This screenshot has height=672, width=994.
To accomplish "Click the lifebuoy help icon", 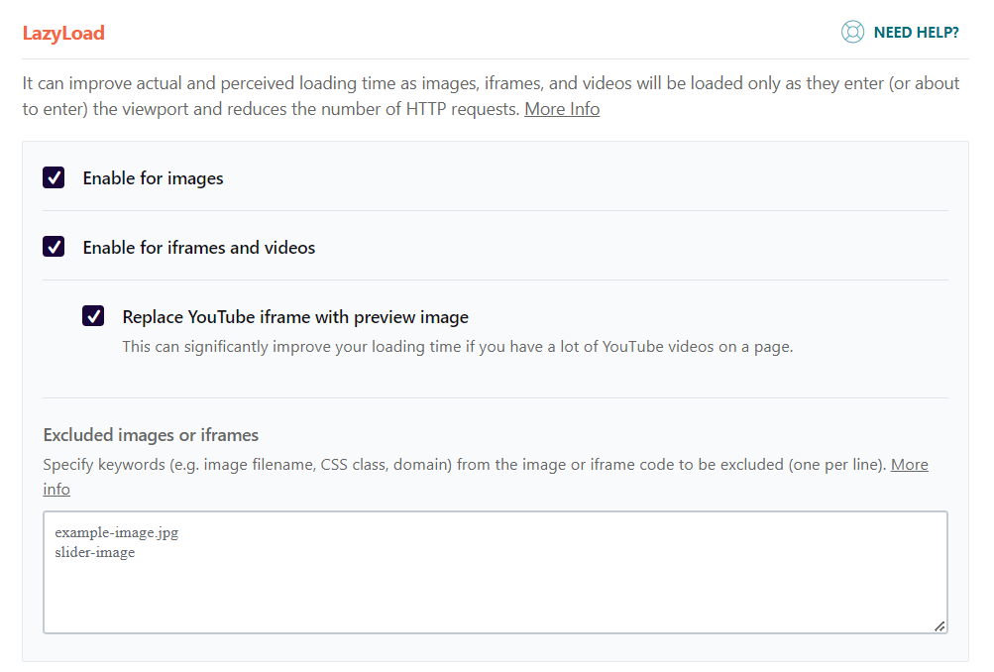I will point(852,32).
